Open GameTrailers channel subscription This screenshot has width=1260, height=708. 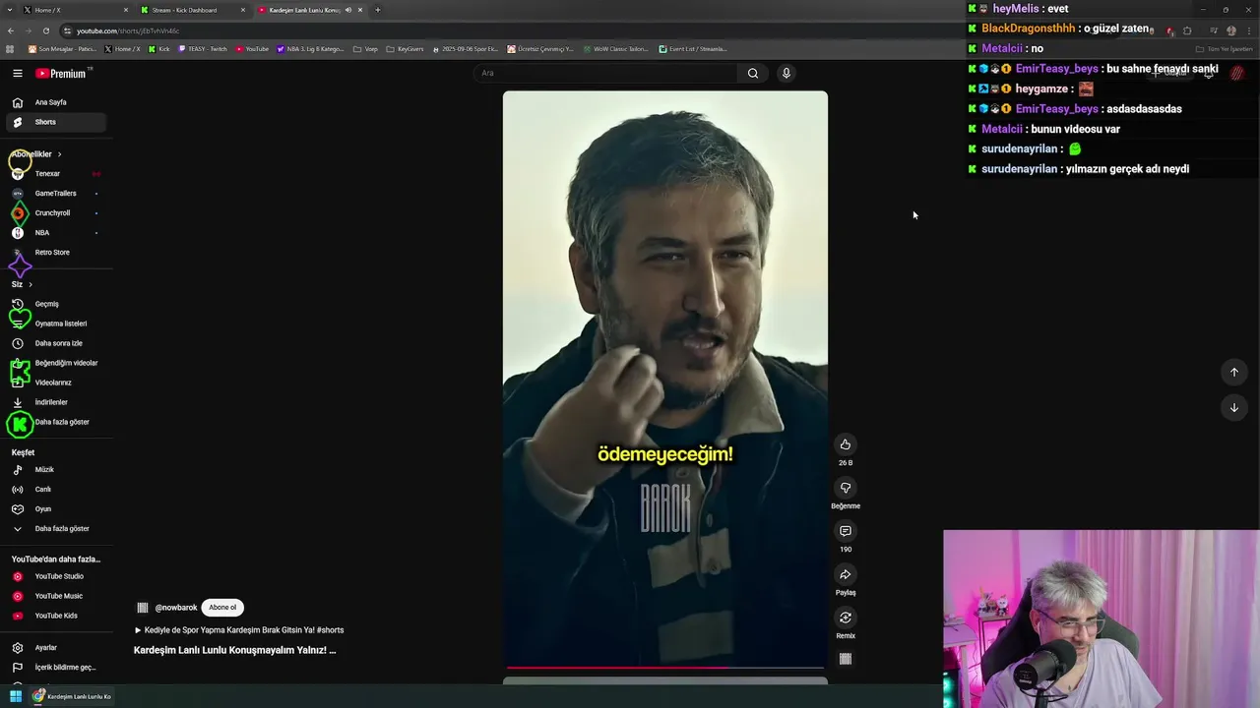[55, 194]
